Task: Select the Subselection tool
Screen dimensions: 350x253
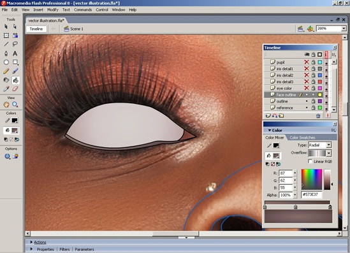Action: [15, 27]
